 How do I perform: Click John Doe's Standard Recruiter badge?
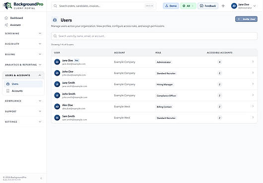(x=166, y=73)
